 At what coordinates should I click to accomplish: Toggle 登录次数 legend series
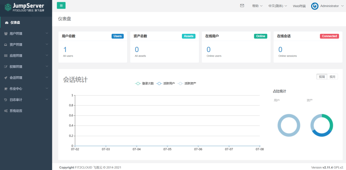(144, 83)
